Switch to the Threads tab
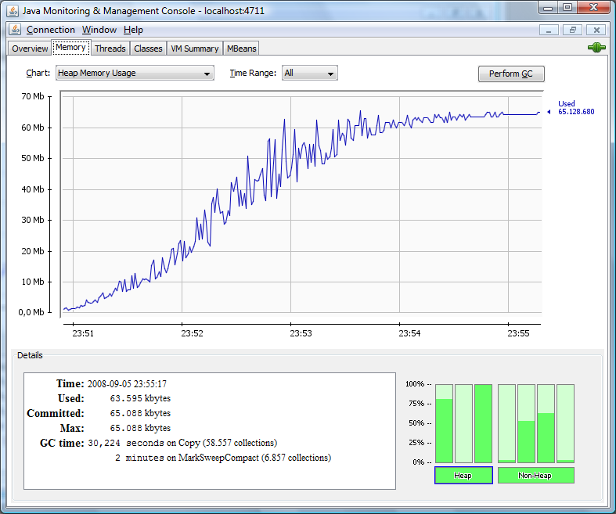 (110, 49)
